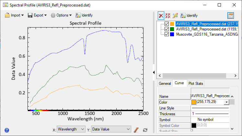The width and height of the screenshot is (242, 136).
Task: Click the edit data values pencil icon
Action: pyautogui.click(x=176, y=15)
